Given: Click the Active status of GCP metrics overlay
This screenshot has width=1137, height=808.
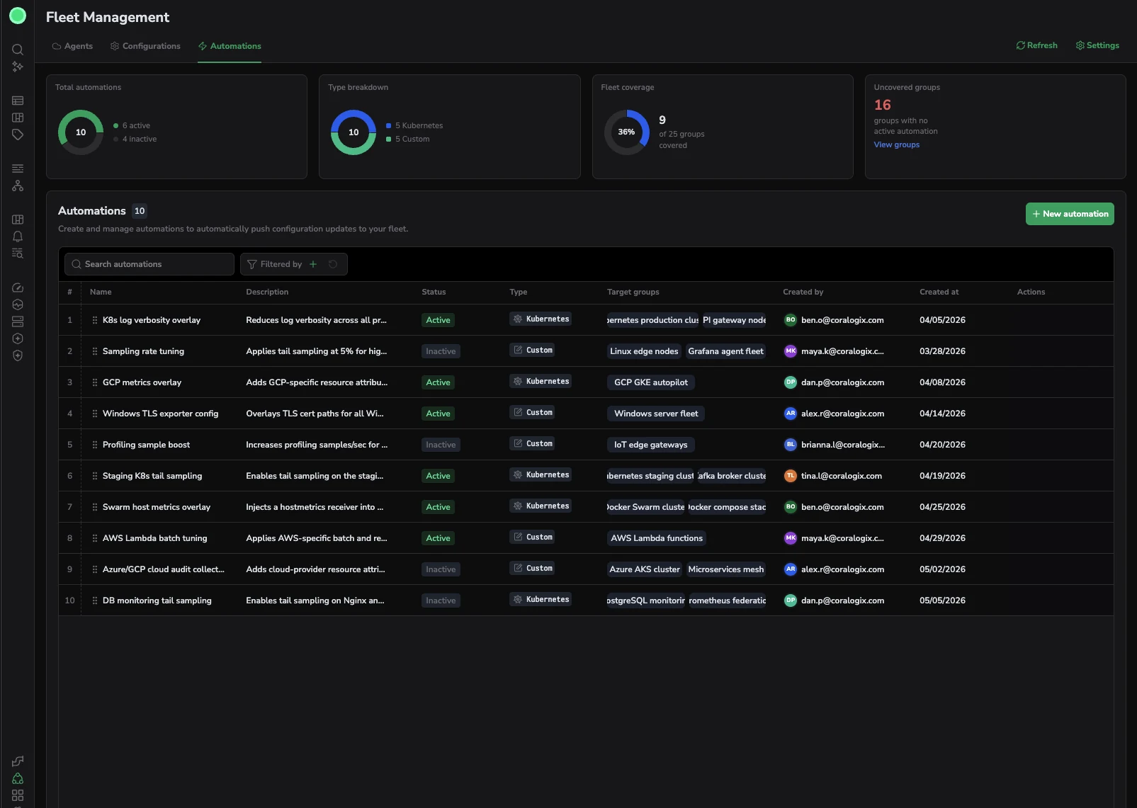Looking at the screenshot, I should click(438, 382).
